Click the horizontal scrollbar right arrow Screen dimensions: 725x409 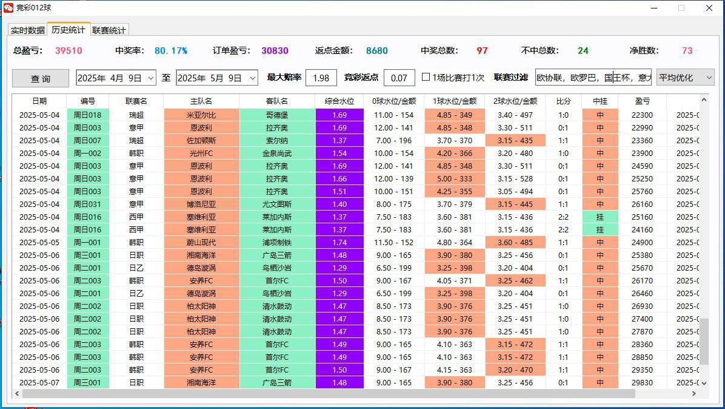tap(694, 394)
